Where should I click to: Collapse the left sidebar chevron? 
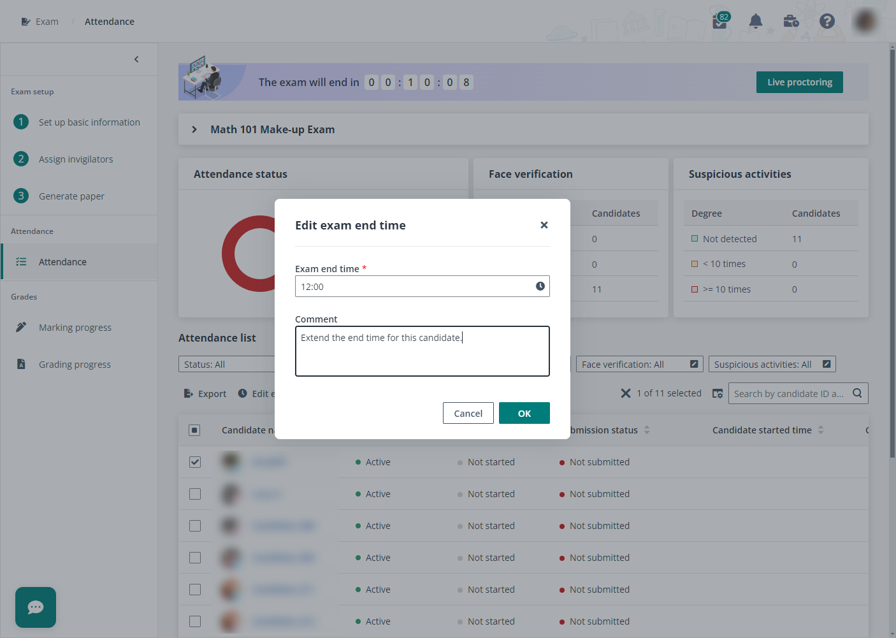coord(136,59)
